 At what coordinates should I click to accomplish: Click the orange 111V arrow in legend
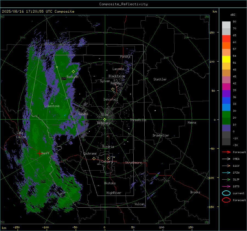[x=226, y=166]
